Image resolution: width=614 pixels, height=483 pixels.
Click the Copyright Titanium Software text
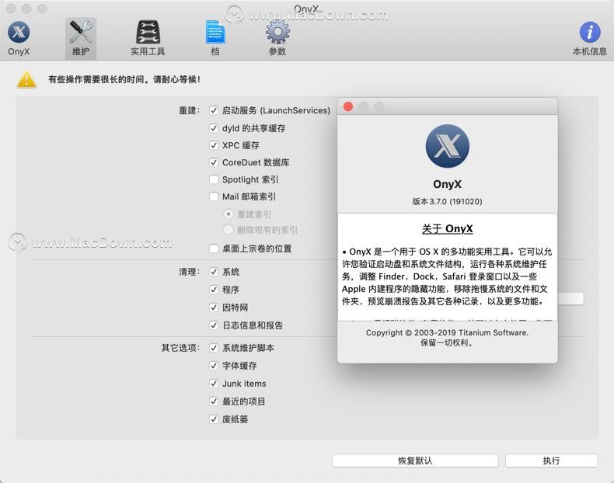(x=447, y=332)
